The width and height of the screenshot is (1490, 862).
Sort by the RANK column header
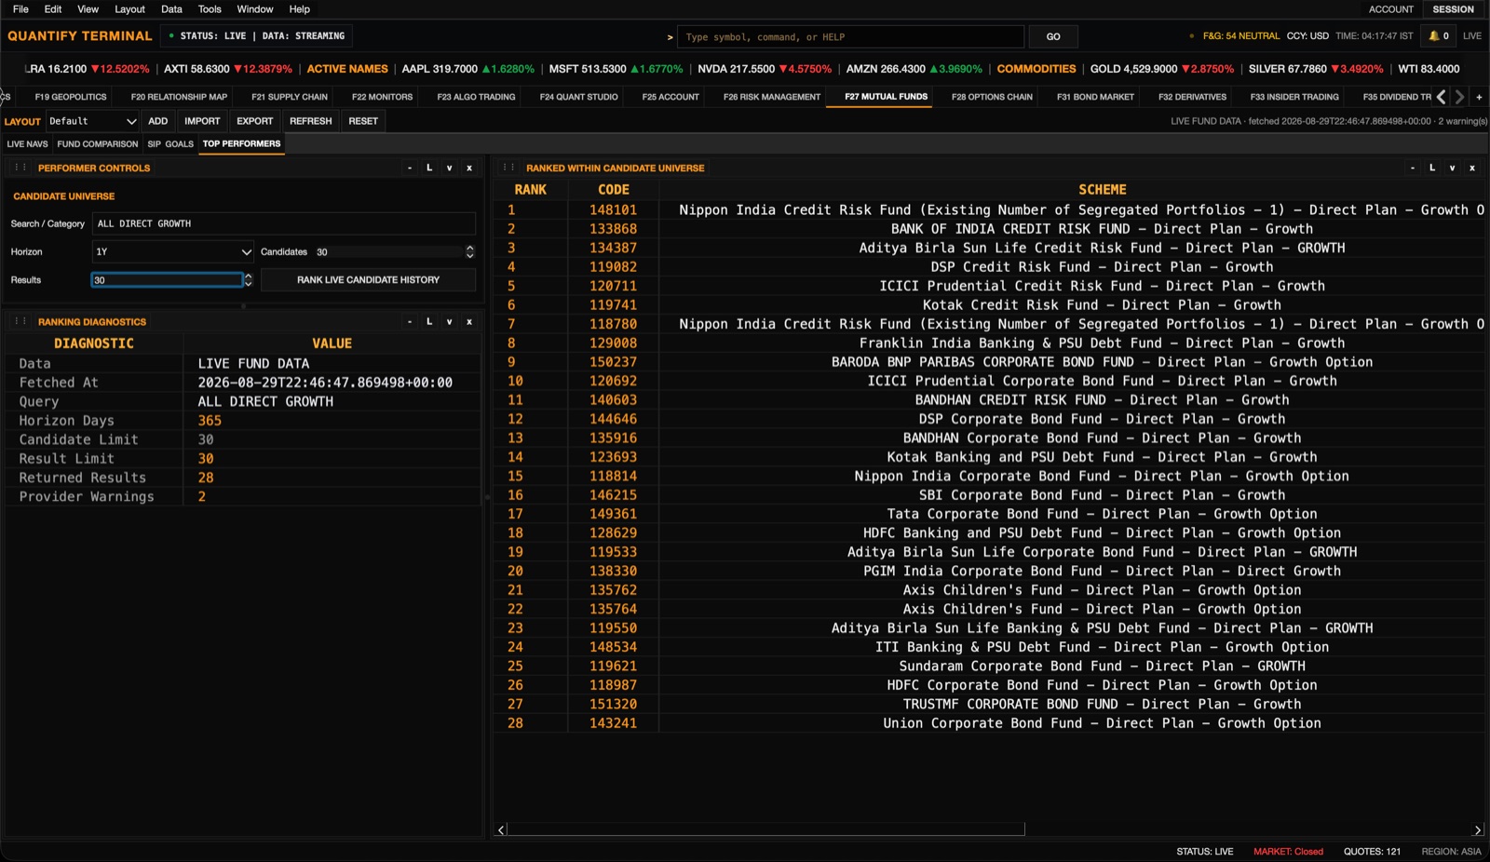click(531, 189)
